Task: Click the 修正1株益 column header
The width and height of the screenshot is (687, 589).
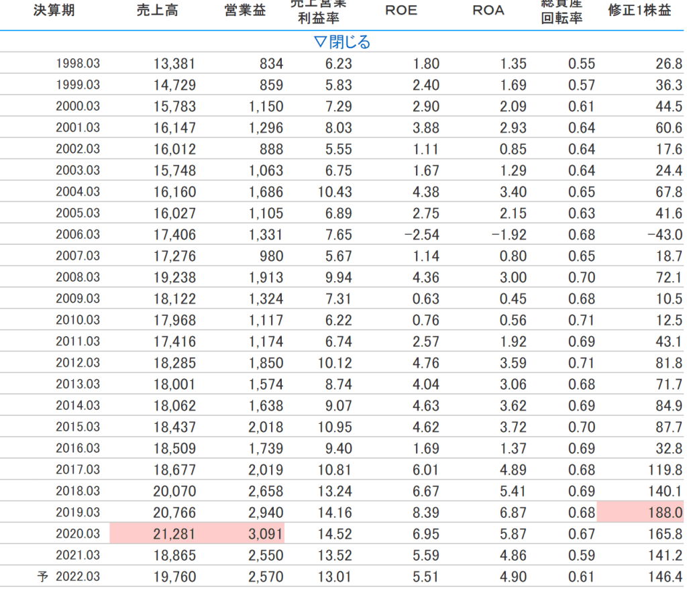Action: [641, 11]
